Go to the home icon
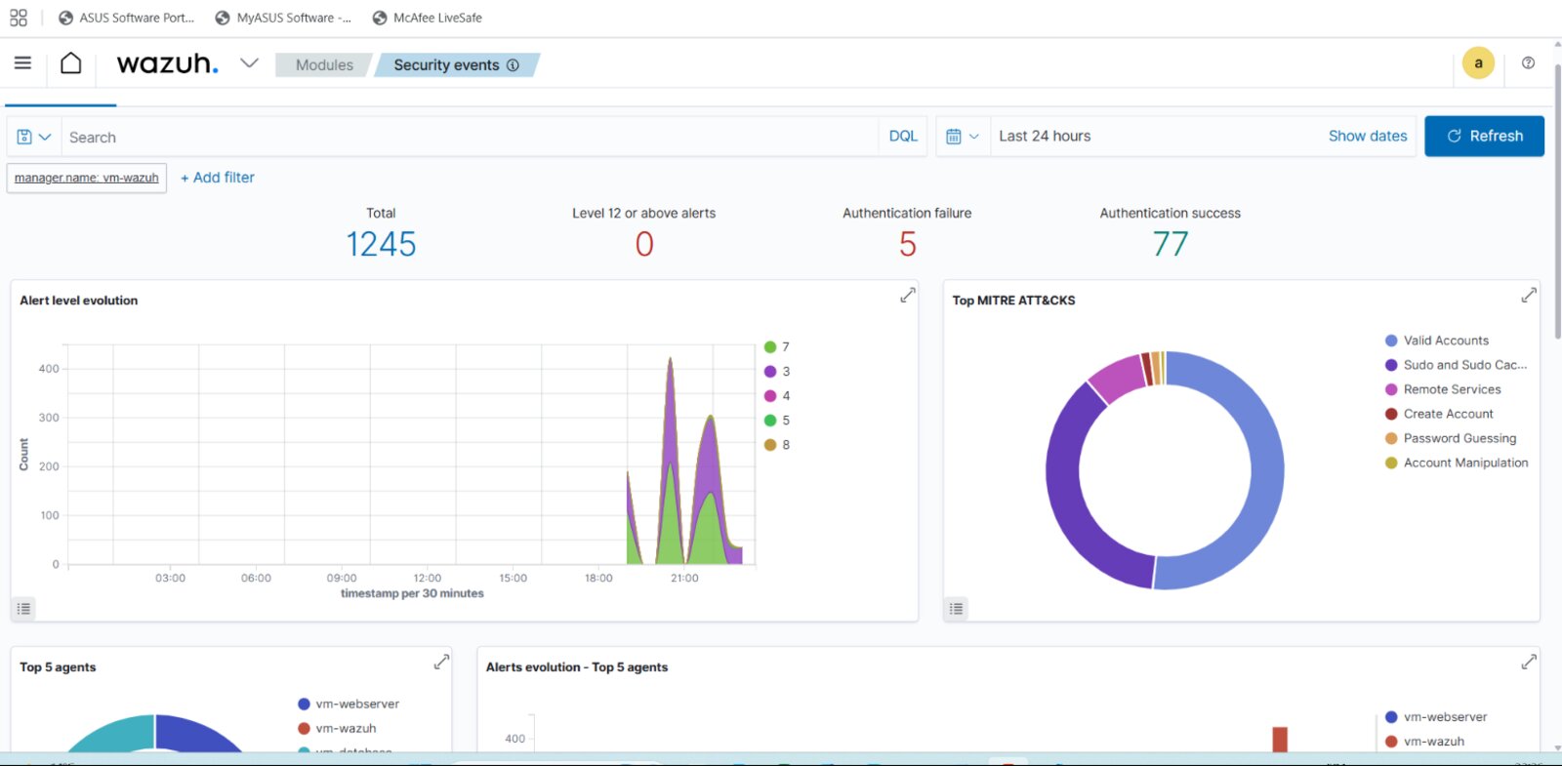1562x766 pixels. [x=70, y=63]
